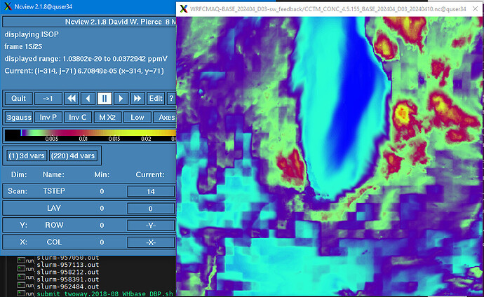Change colormap using the 3gauss button
The width and height of the screenshot is (484, 297).
pyautogui.click(x=18, y=117)
